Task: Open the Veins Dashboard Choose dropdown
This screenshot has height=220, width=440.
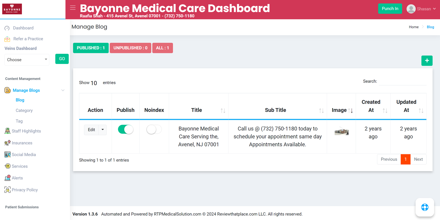Action: [27, 60]
